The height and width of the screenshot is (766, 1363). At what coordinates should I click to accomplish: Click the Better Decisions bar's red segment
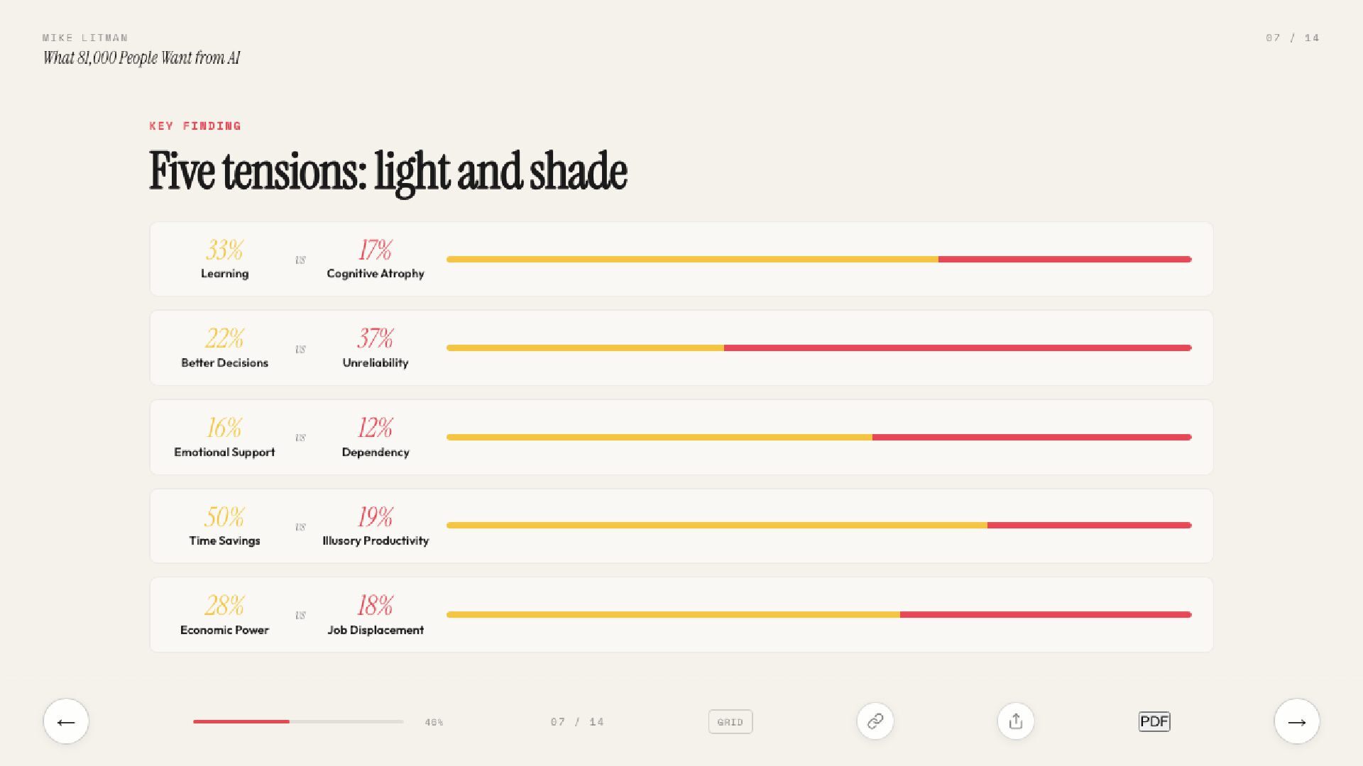pyautogui.click(x=958, y=348)
